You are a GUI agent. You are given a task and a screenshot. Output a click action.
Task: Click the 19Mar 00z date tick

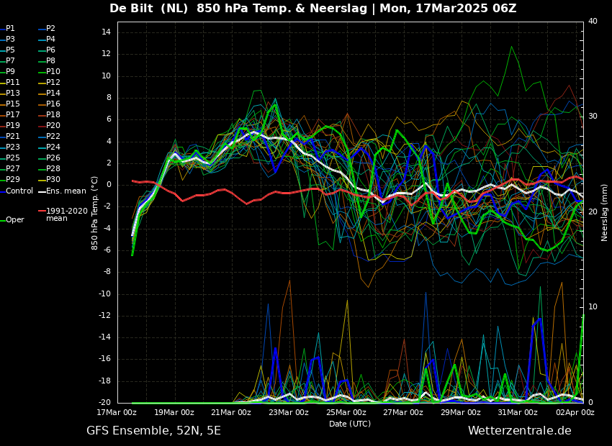coord(175,412)
